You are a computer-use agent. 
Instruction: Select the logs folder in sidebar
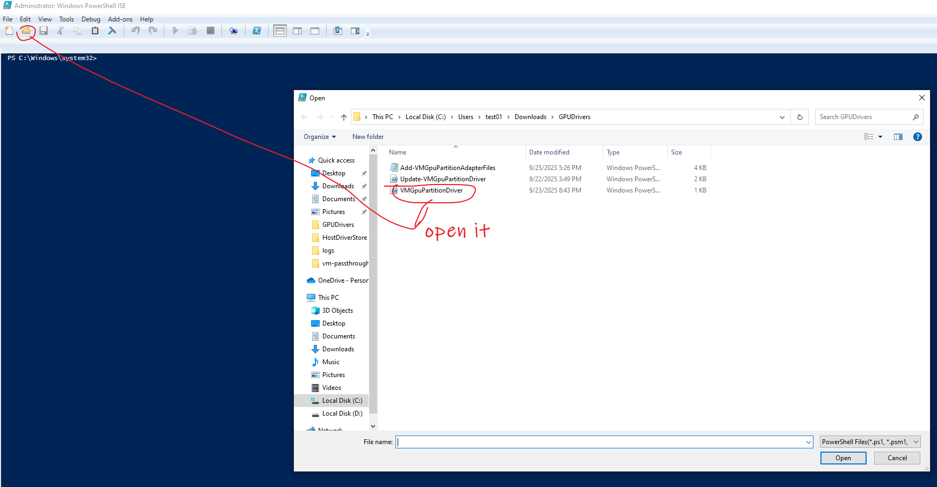pyautogui.click(x=328, y=250)
